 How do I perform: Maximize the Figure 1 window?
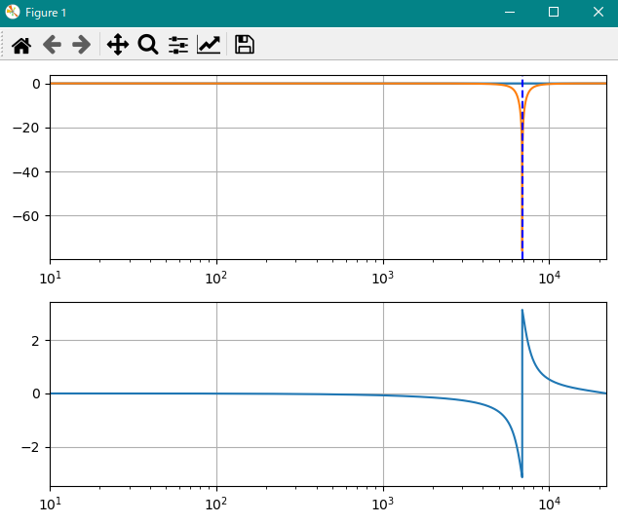point(554,13)
